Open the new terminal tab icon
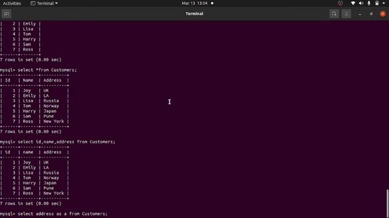 [7, 14]
